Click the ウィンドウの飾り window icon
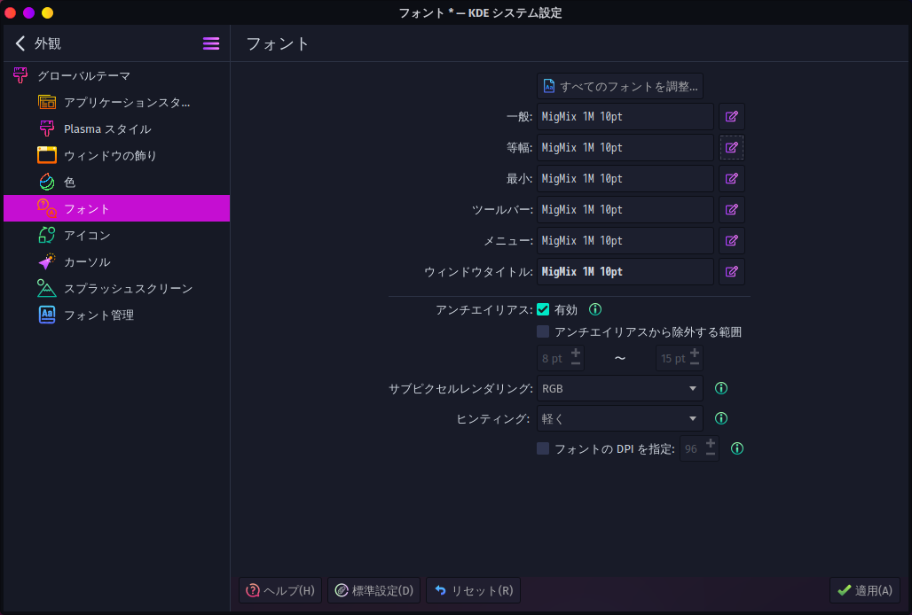Viewport: 912px width, 615px height. pyautogui.click(x=47, y=155)
